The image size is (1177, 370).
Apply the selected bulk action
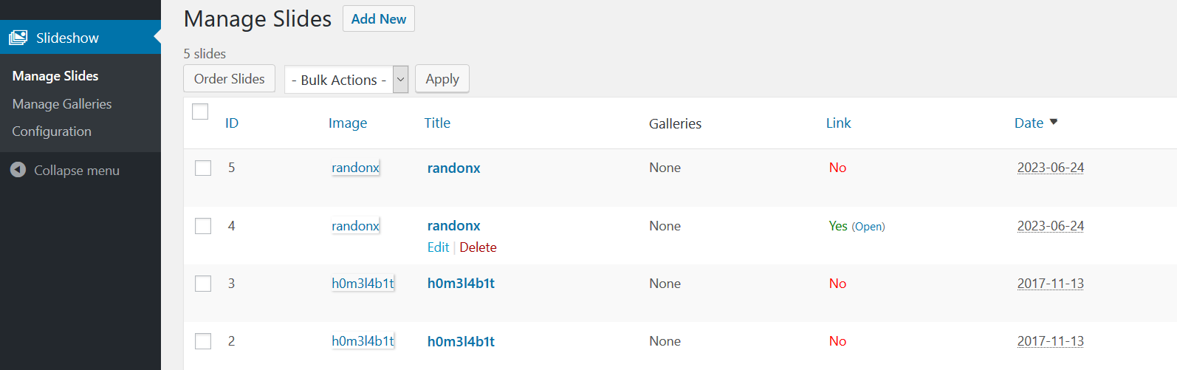click(x=442, y=79)
